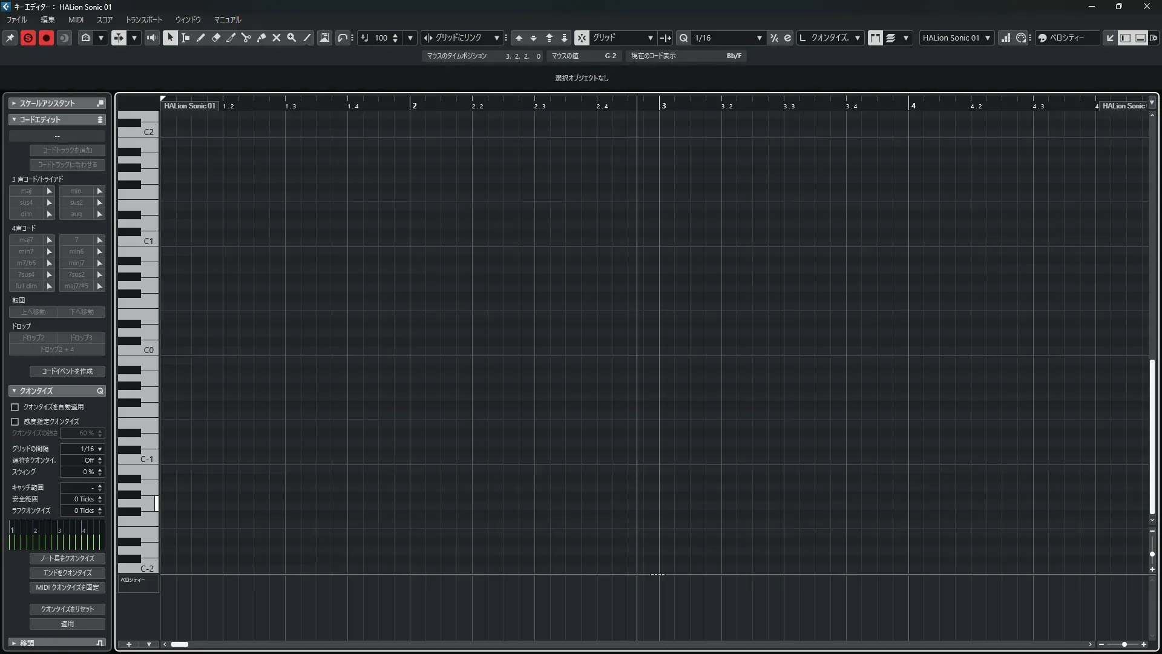Select the Zoom magnifier tool
Image resolution: width=1162 pixels, height=654 pixels.
[292, 38]
